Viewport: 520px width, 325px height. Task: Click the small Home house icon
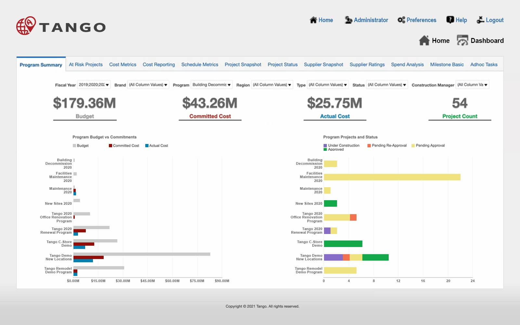[x=313, y=20]
